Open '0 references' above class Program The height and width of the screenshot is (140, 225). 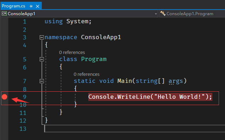click(x=72, y=53)
